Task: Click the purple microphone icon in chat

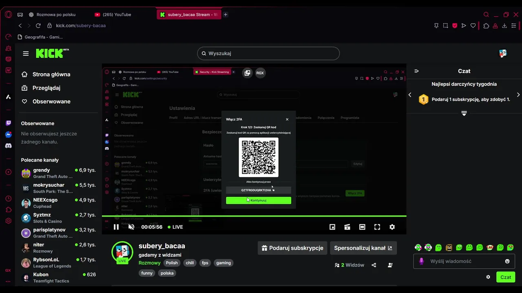Action: tap(421, 261)
